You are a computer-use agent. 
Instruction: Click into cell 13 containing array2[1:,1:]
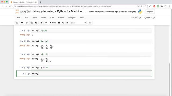[91, 41]
